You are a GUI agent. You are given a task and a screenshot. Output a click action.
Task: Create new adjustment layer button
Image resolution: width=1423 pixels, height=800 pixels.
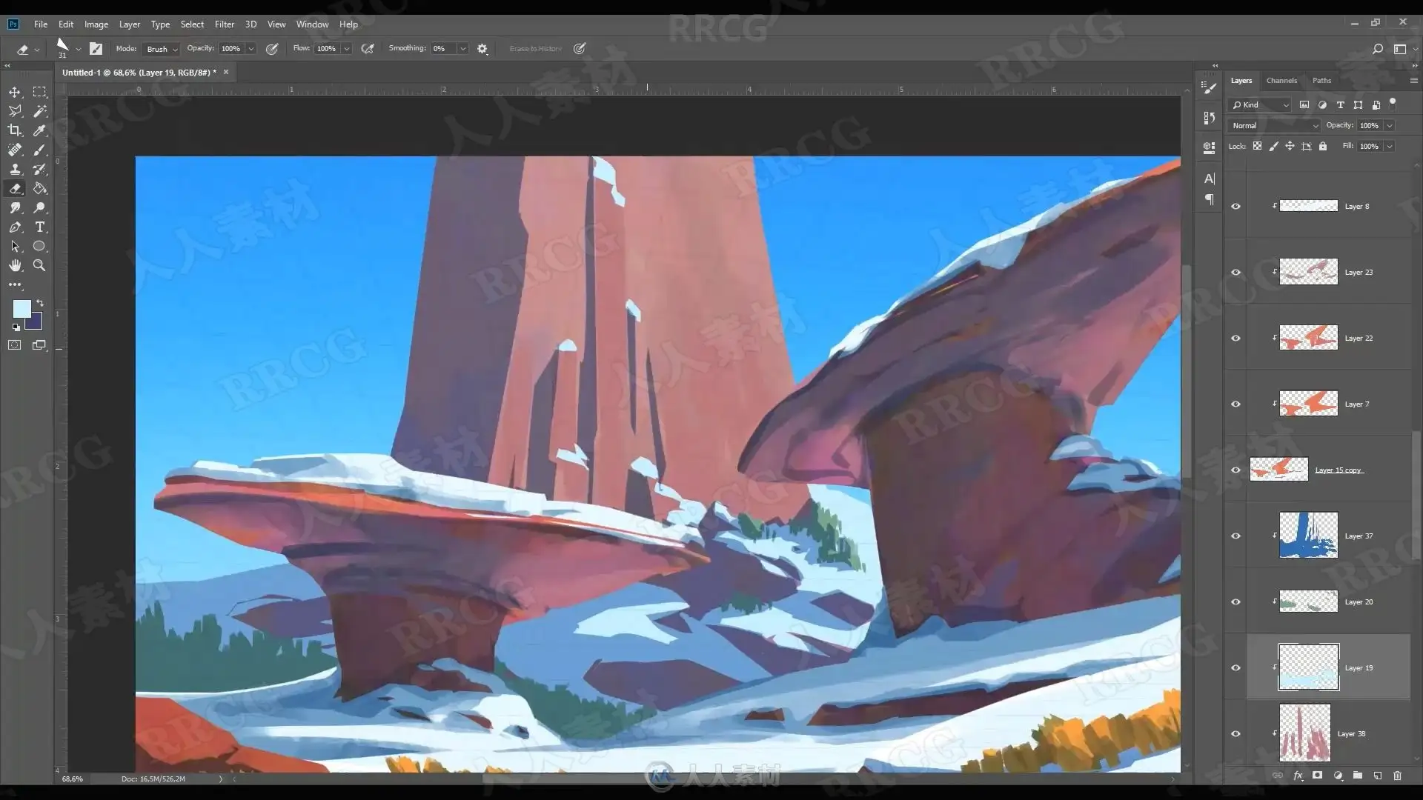(1338, 776)
